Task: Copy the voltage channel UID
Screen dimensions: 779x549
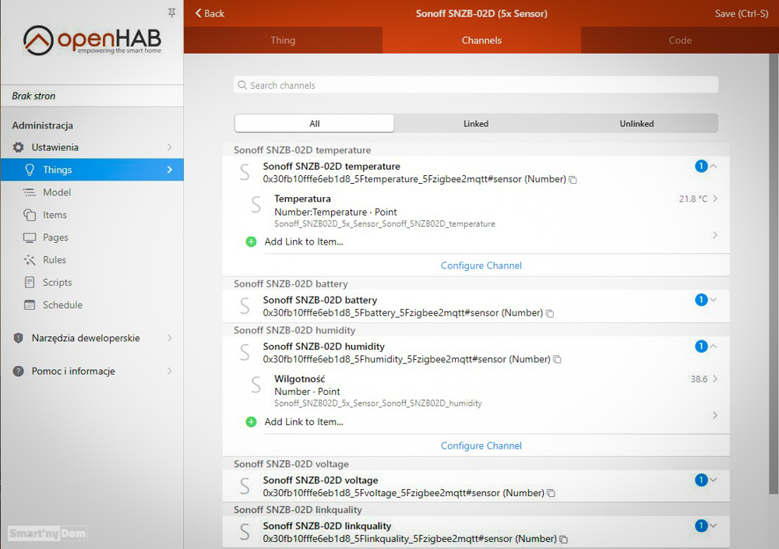Action: pyautogui.click(x=551, y=494)
